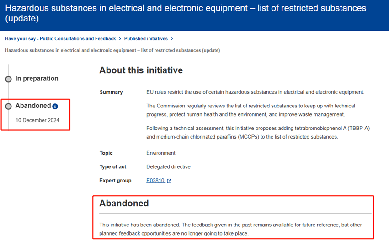Open Have your say - Public Consultations breadcrumb
This screenshot has width=389, height=241.
(60, 39)
